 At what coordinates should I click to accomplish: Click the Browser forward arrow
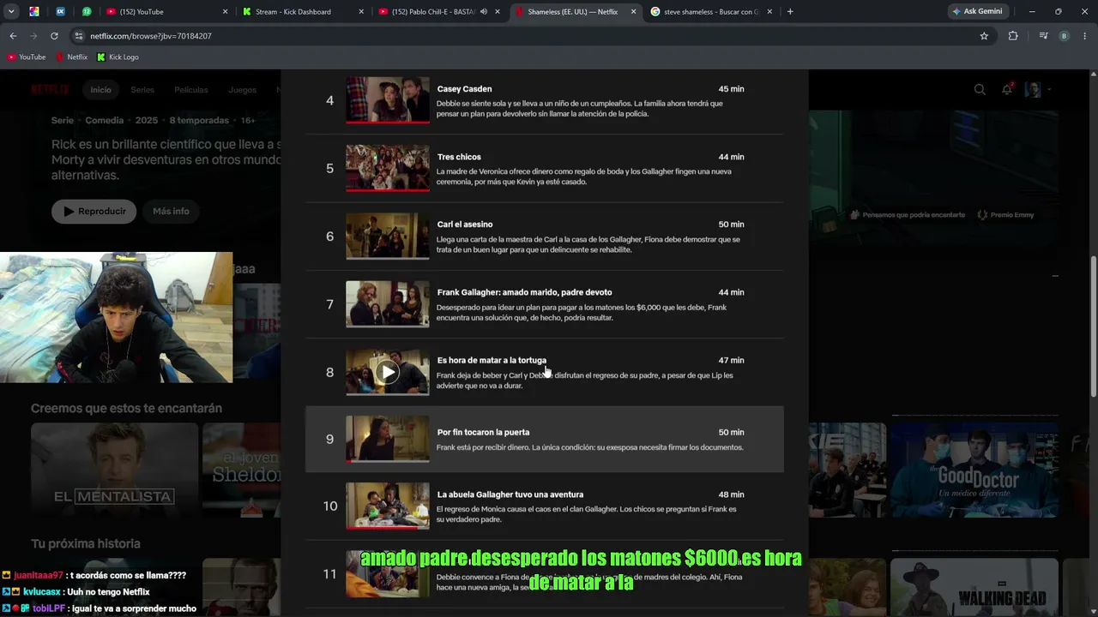(33, 36)
